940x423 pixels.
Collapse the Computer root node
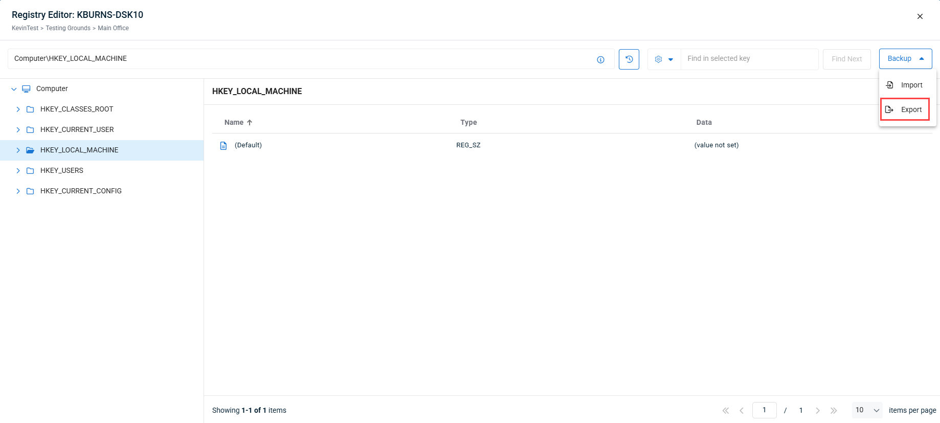14,89
